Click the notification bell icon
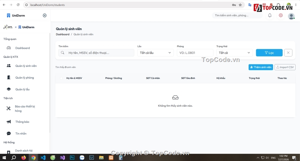Image resolution: width=300 pixels, height=161 pixels. click(270, 15)
